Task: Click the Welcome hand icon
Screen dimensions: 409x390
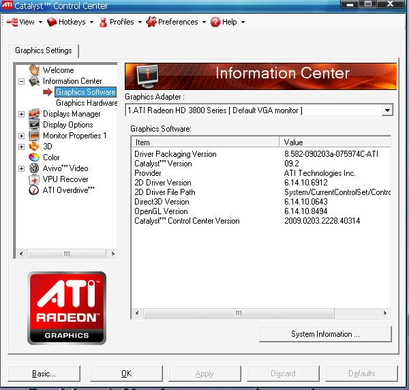Action: coord(34,70)
